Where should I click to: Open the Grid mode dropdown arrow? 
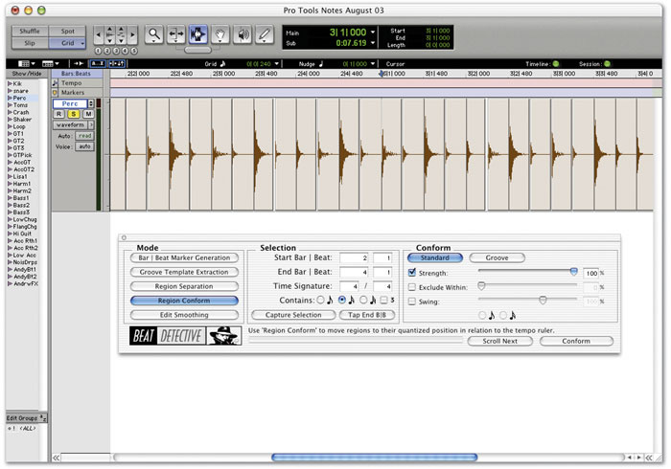(x=82, y=43)
